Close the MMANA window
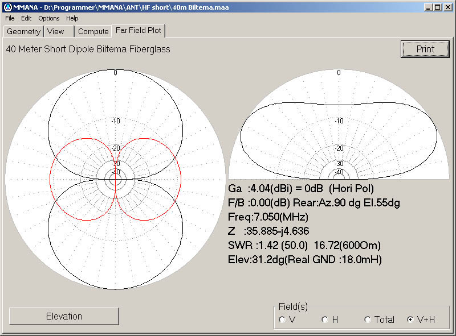This screenshot has width=456, height=336. 447,7
